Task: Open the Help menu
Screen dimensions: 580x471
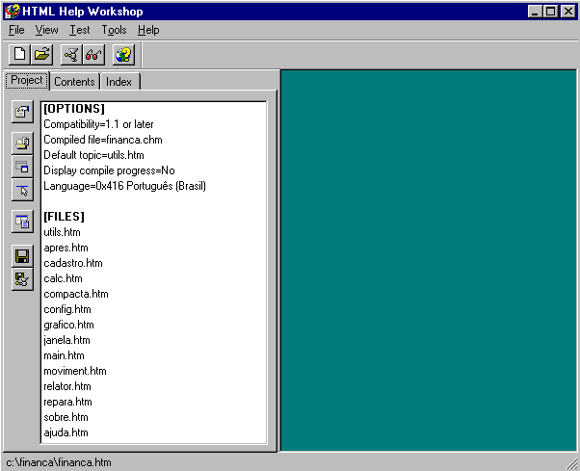Action: [148, 30]
